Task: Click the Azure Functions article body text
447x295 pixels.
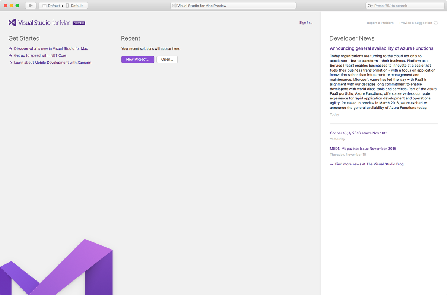Action: (383, 82)
